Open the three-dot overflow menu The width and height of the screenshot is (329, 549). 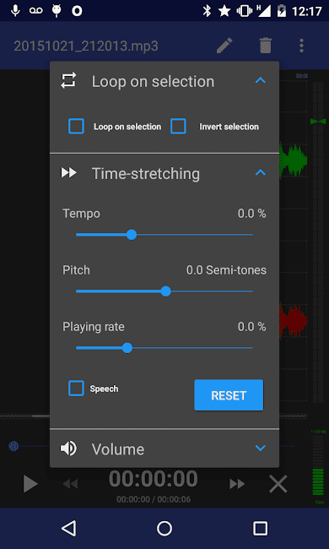click(x=301, y=46)
